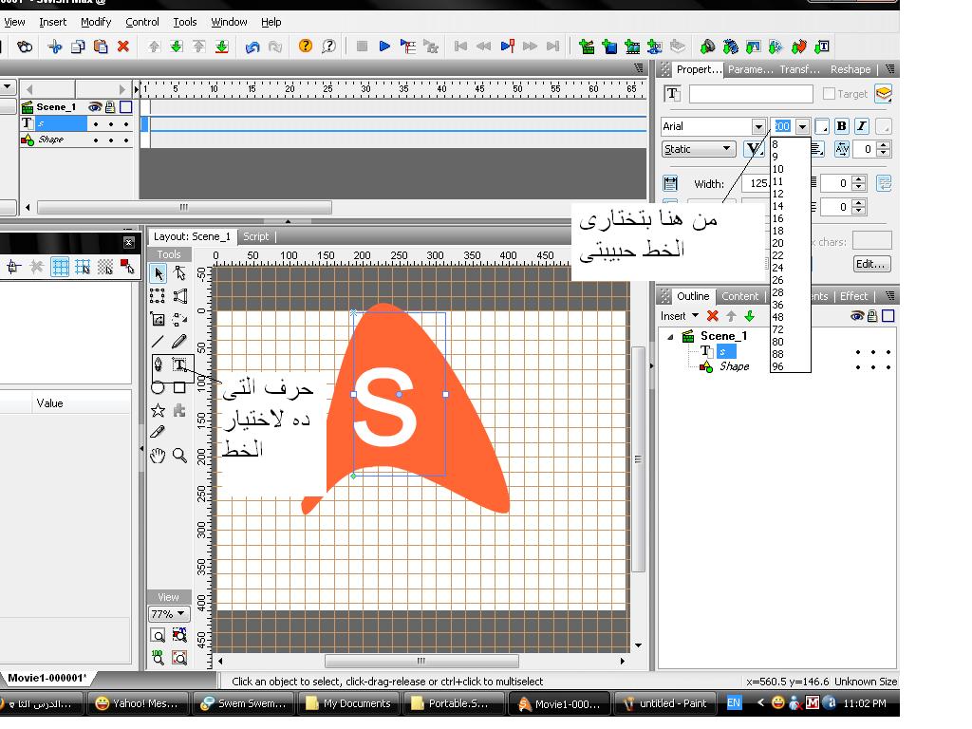Switch to untitled - Paint taskbar window
The height and width of the screenshot is (729, 972).
point(664,703)
